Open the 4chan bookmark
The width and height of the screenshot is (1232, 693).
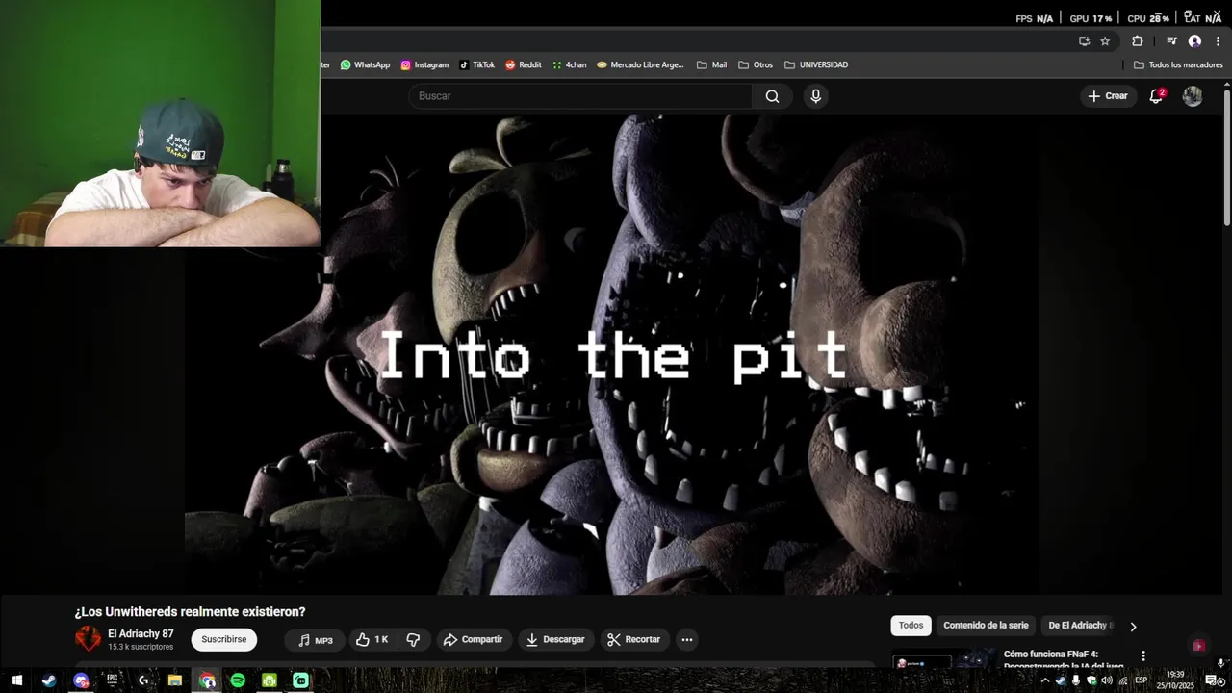pos(570,65)
